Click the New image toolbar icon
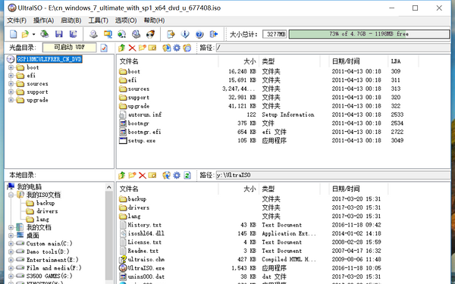Image resolution: width=455 pixels, height=284 pixels. [x=14, y=34]
